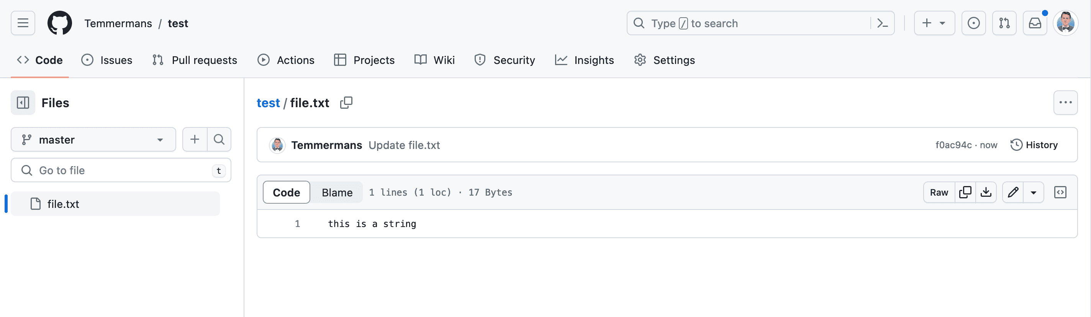Copy raw file contents
1091x317 pixels.
[965, 192]
